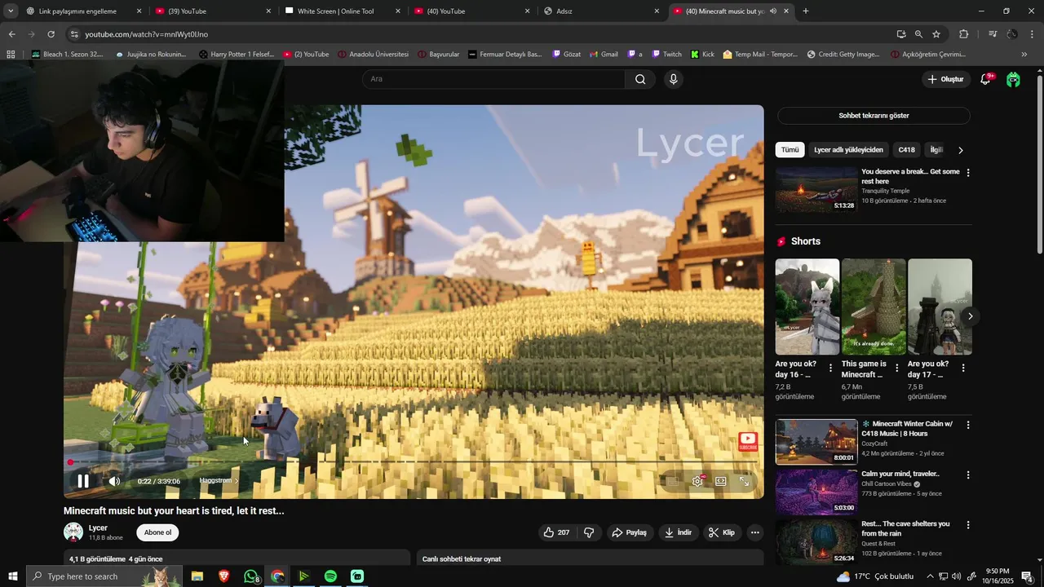The width and height of the screenshot is (1044, 587).
Task: Open WhatsApp from the taskbar
Action: coord(251,576)
